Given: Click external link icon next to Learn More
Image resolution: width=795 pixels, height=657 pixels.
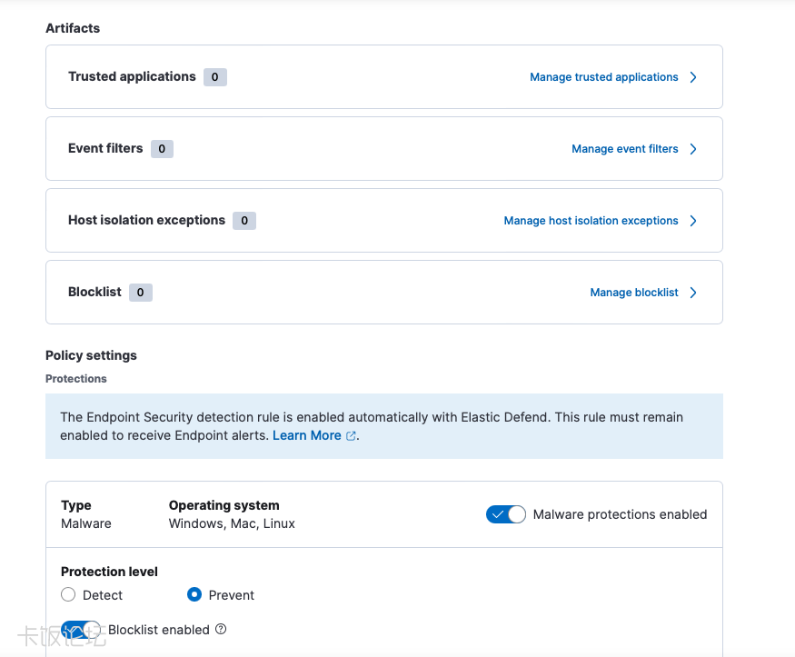Looking at the screenshot, I should click(x=352, y=436).
